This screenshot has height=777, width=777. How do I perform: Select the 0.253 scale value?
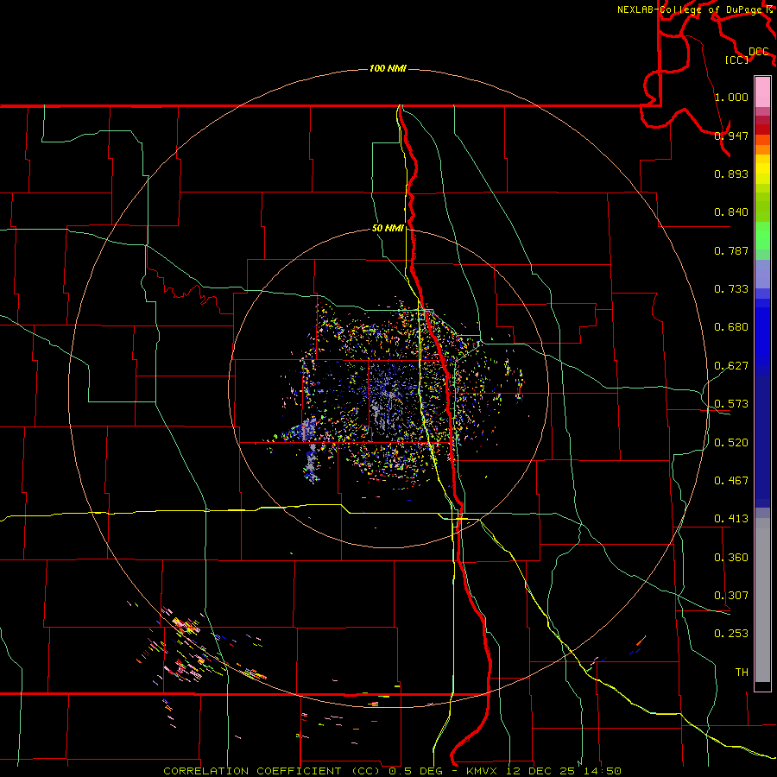coord(731,634)
